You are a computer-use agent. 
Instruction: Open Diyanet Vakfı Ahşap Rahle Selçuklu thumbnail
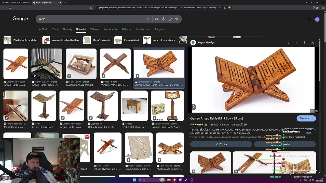[16, 64]
